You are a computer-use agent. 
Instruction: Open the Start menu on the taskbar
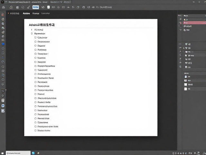[x=3, y=153]
